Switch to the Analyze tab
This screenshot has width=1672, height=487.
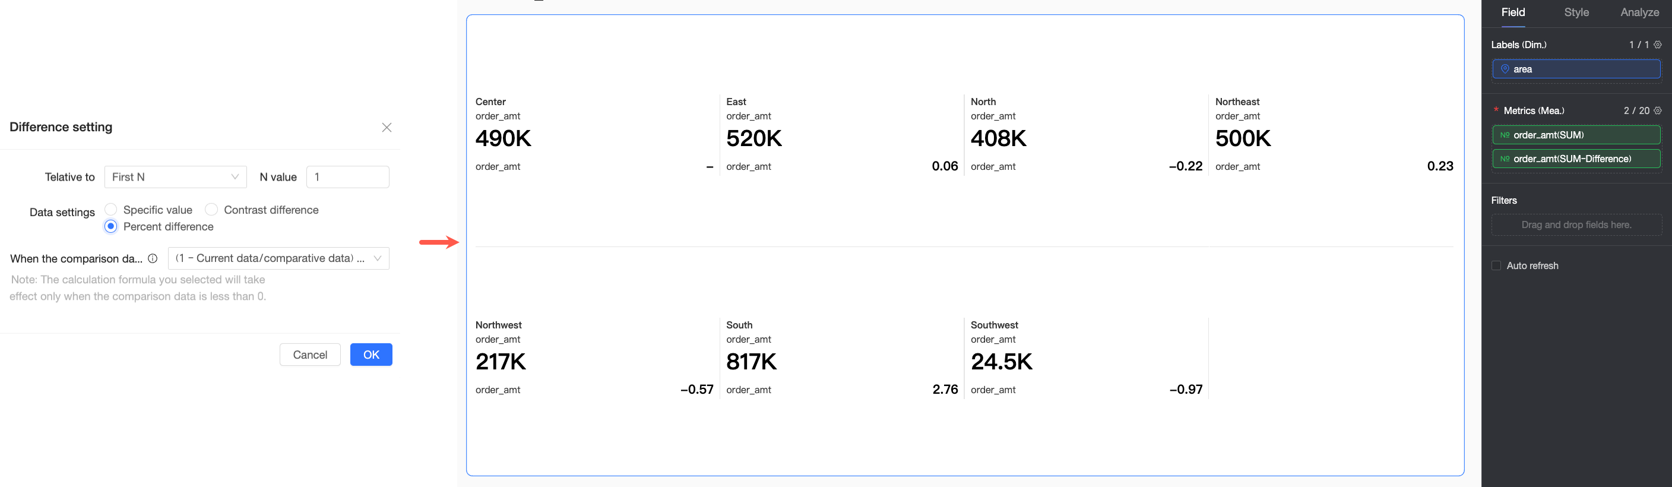click(1639, 12)
